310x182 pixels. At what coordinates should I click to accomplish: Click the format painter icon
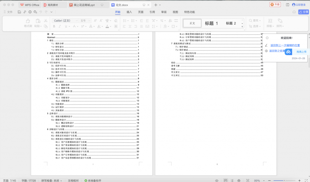click(28, 21)
